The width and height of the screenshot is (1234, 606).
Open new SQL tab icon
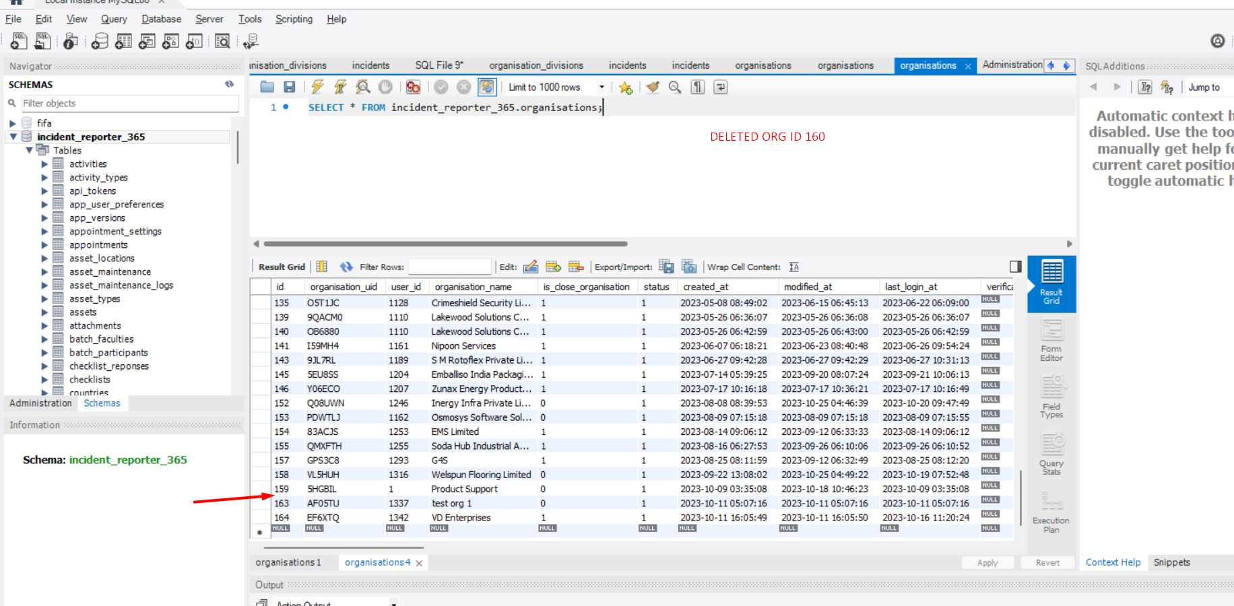(x=19, y=42)
